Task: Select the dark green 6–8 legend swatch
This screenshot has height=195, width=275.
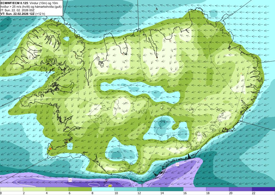Action: 80,189
